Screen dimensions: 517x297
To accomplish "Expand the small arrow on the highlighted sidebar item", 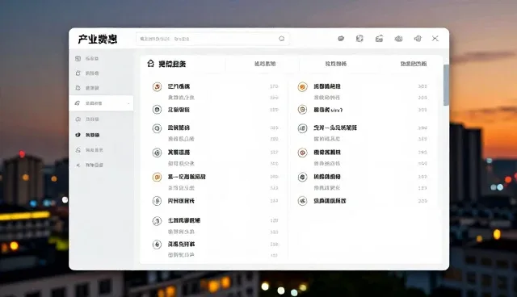I will tap(128, 104).
